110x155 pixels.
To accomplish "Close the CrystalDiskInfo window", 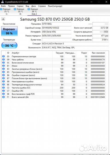I will coord(106,2).
